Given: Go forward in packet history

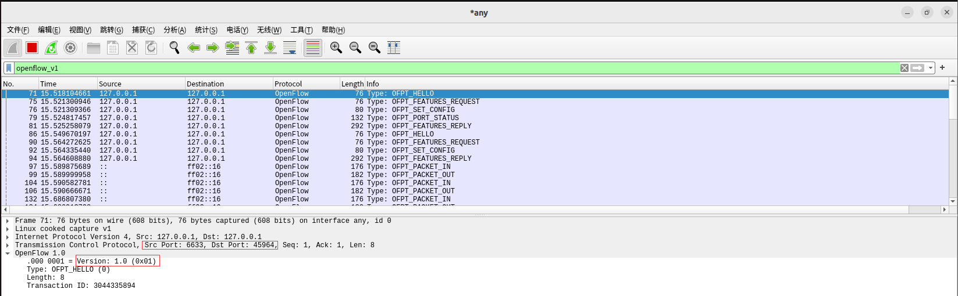Looking at the screenshot, I should tap(213, 48).
